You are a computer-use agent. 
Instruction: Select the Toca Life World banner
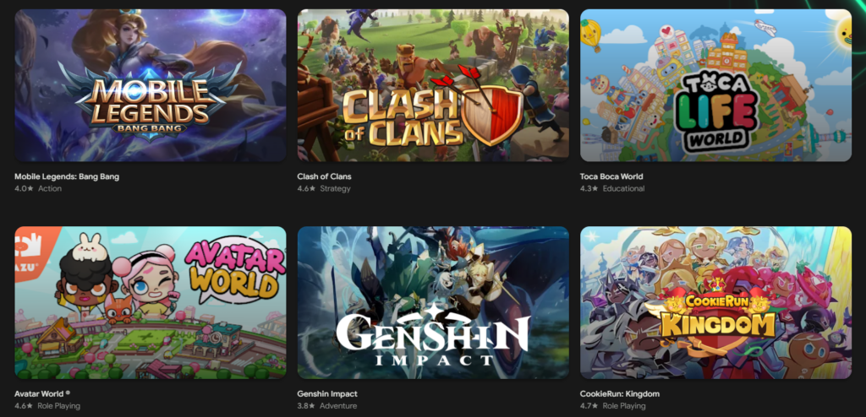pyautogui.click(x=715, y=85)
